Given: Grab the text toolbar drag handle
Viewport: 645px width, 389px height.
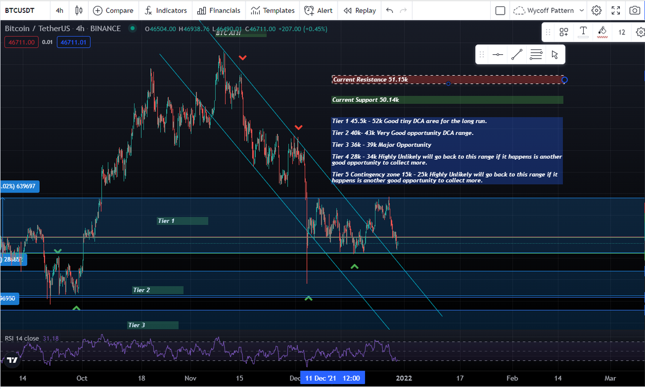Looking at the screenshot, I should (x=548, y=32).
